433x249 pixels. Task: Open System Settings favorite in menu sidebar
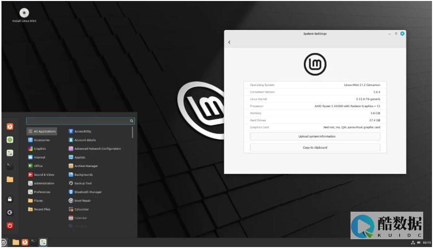coord(10,153)
